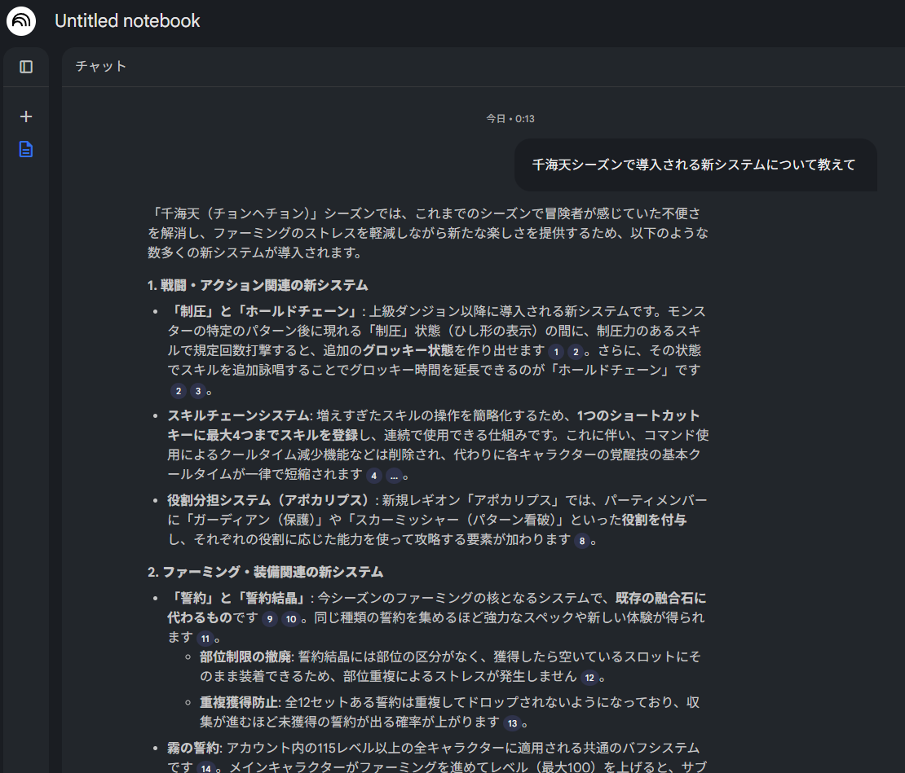Screen dimensions: 905x773
Task: Expand the ... additional citations chip
Action: 394,476
